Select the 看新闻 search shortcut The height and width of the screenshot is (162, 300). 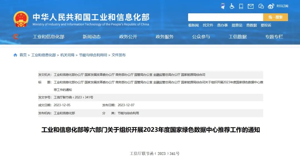point(193,25)
